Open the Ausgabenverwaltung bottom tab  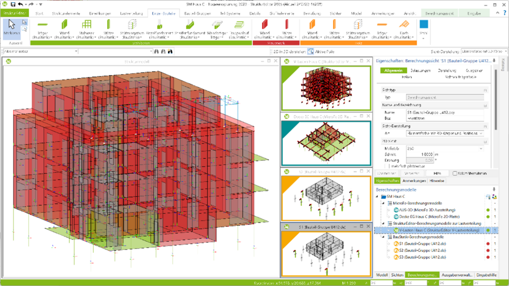[x=457, y=275]
